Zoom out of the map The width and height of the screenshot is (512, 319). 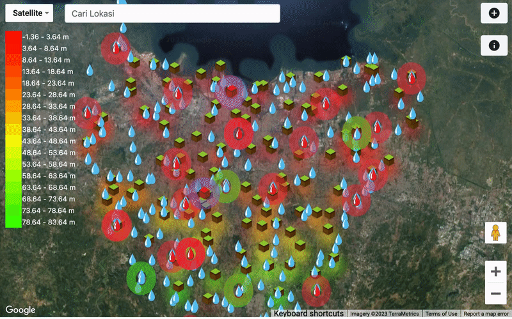[x=495, y=293]
